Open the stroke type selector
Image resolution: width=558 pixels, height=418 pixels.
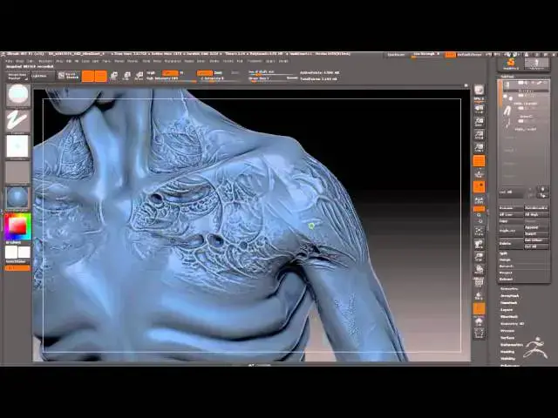17,120
